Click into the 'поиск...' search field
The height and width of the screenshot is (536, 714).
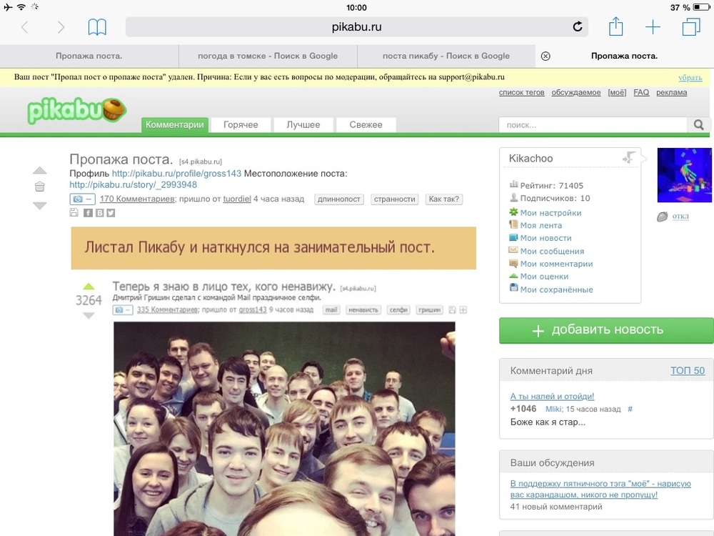pyautogui.click(x=593, y=125)
